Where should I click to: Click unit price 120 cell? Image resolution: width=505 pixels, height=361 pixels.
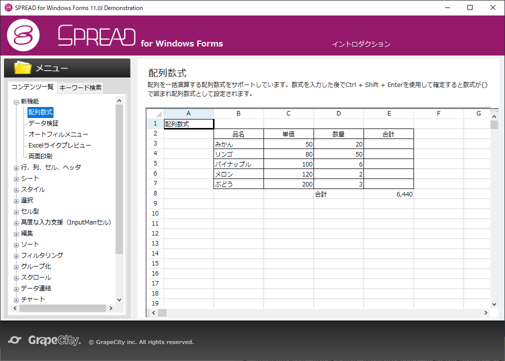[288, 174]
